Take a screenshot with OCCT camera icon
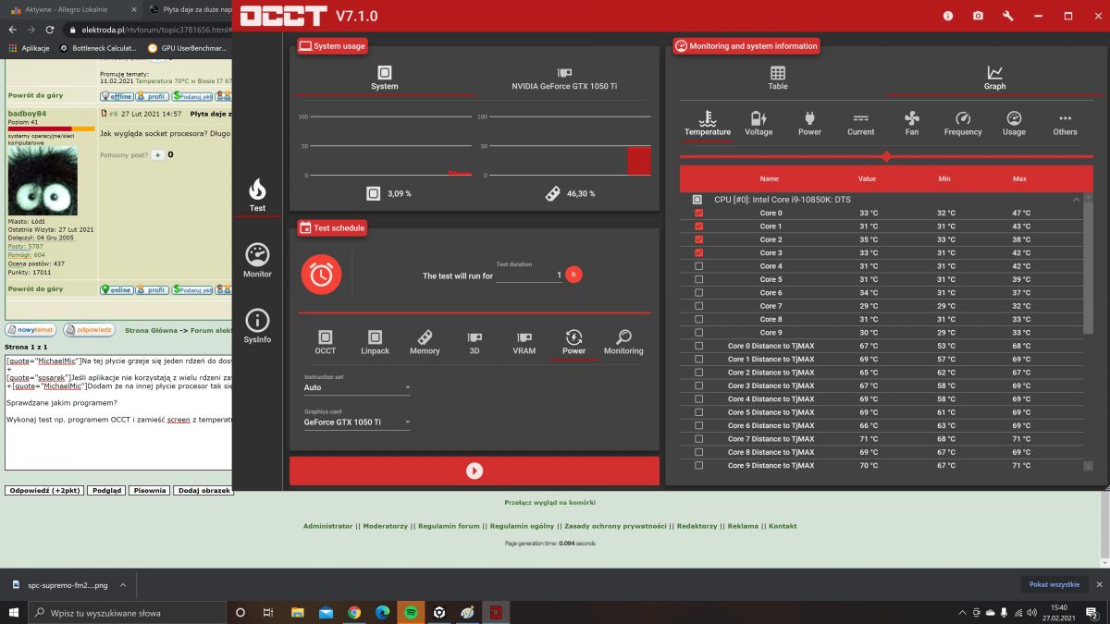This screenshot has height=624, width=1110. (978, 16)
